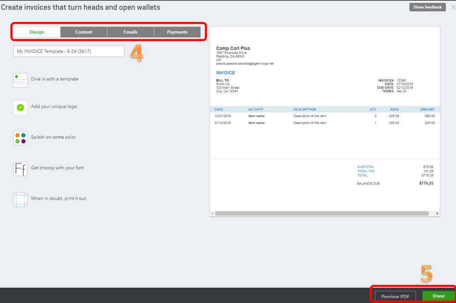Click the green plus logo icon
456x303 pixels.
(21, 108)
